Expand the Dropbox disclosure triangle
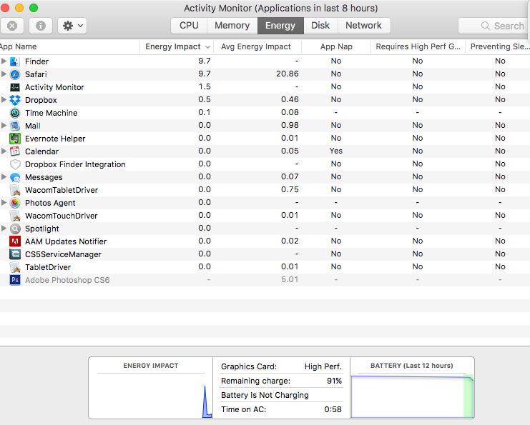 pyautogui.click(x=4, y=99)
